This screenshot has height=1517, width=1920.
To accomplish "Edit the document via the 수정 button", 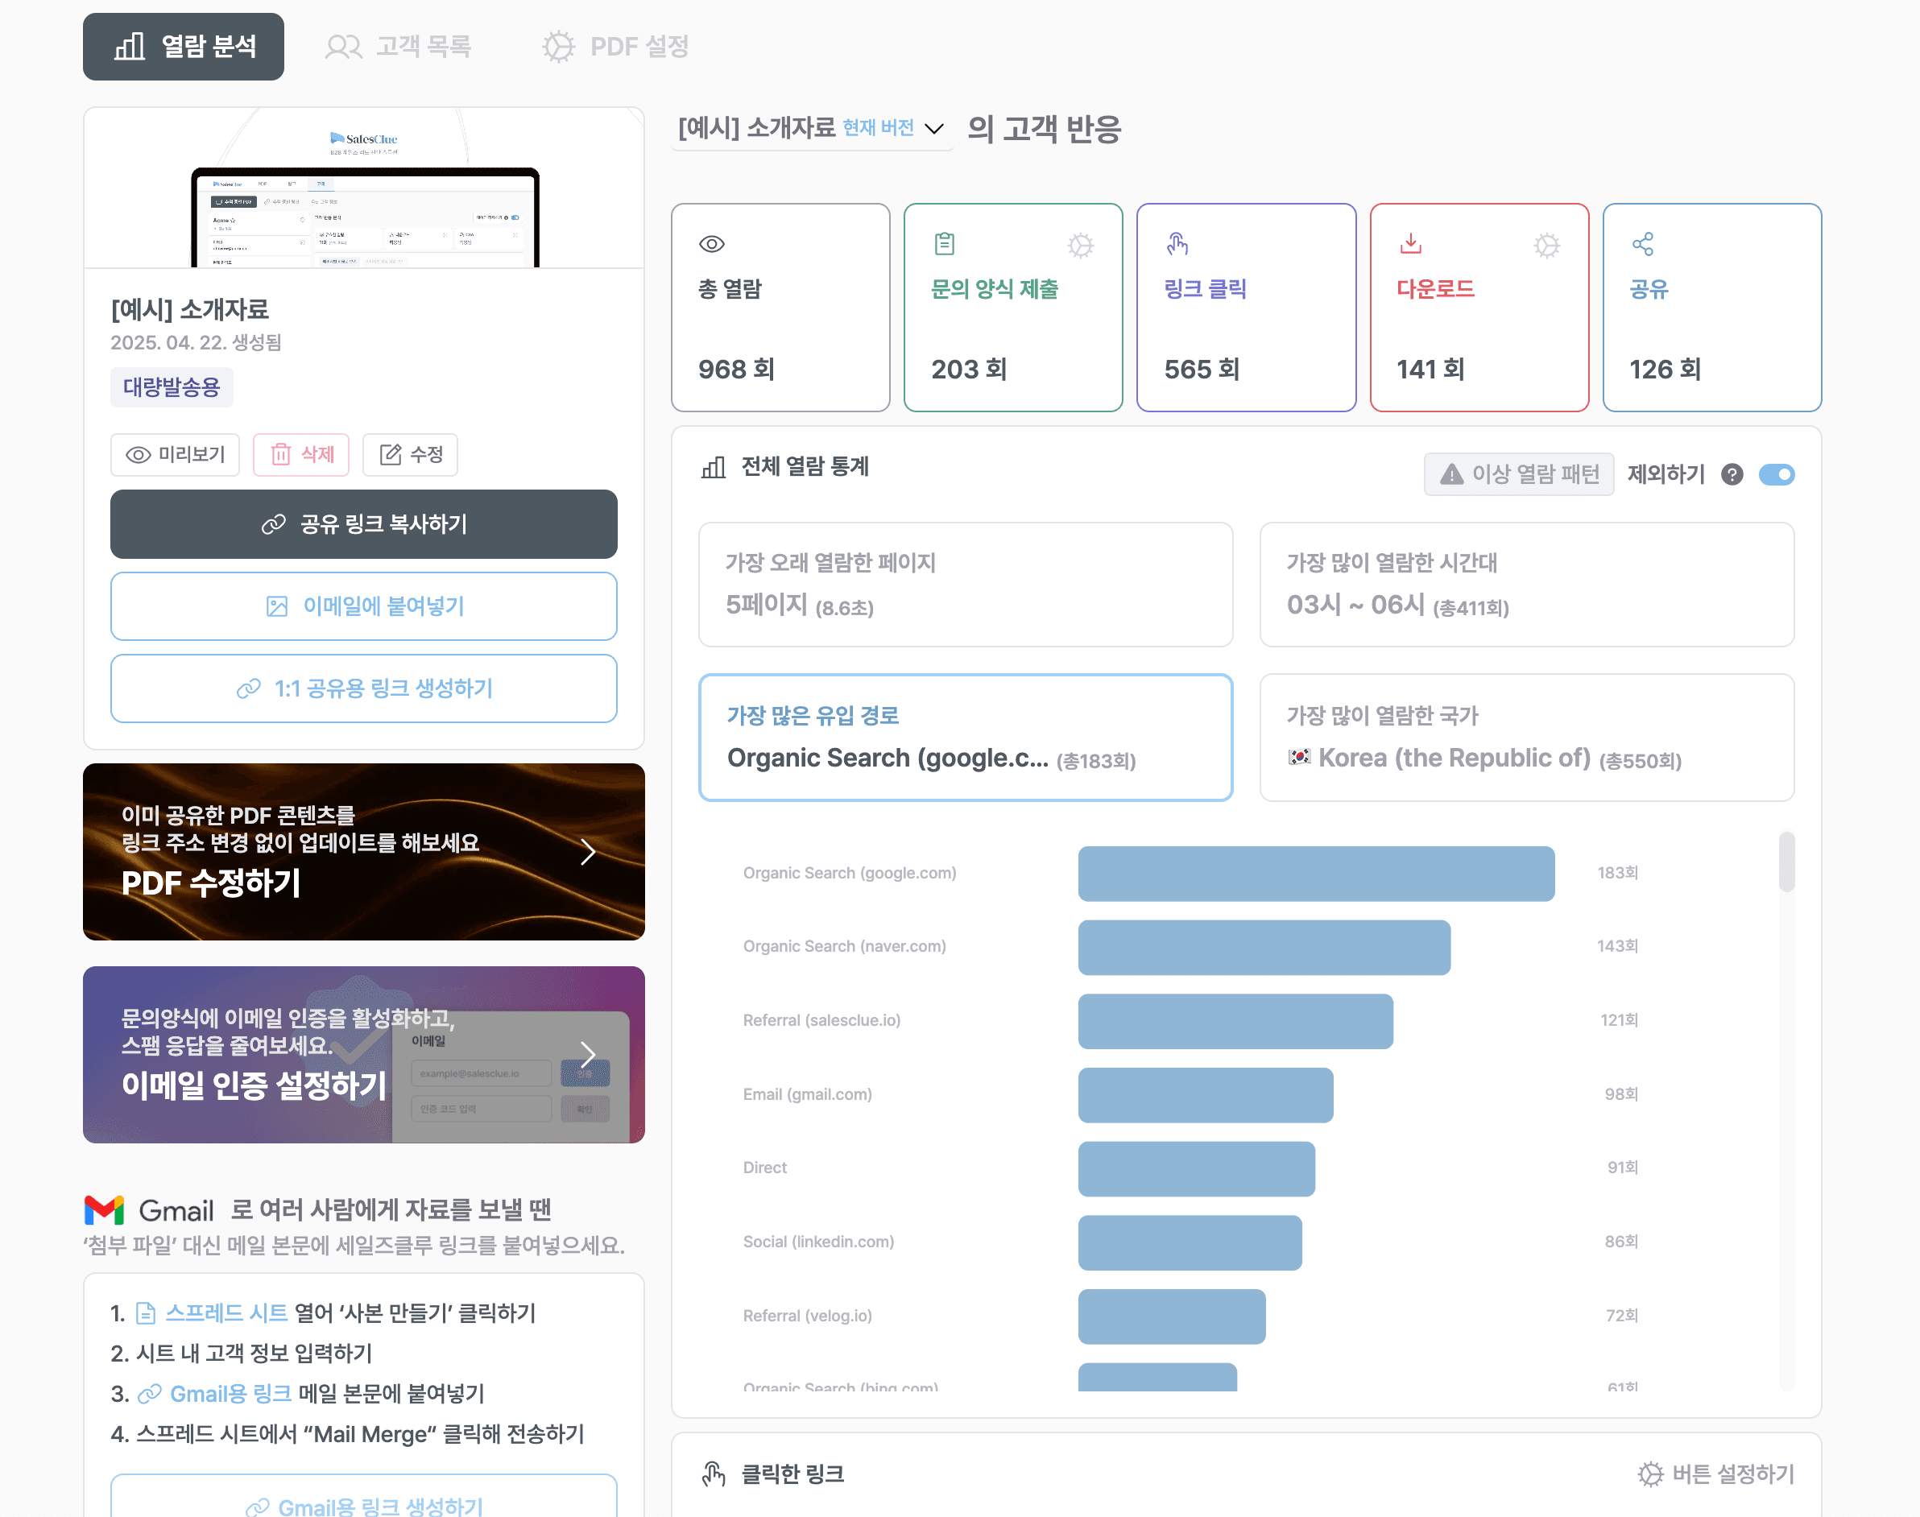I will pos(410,455).
